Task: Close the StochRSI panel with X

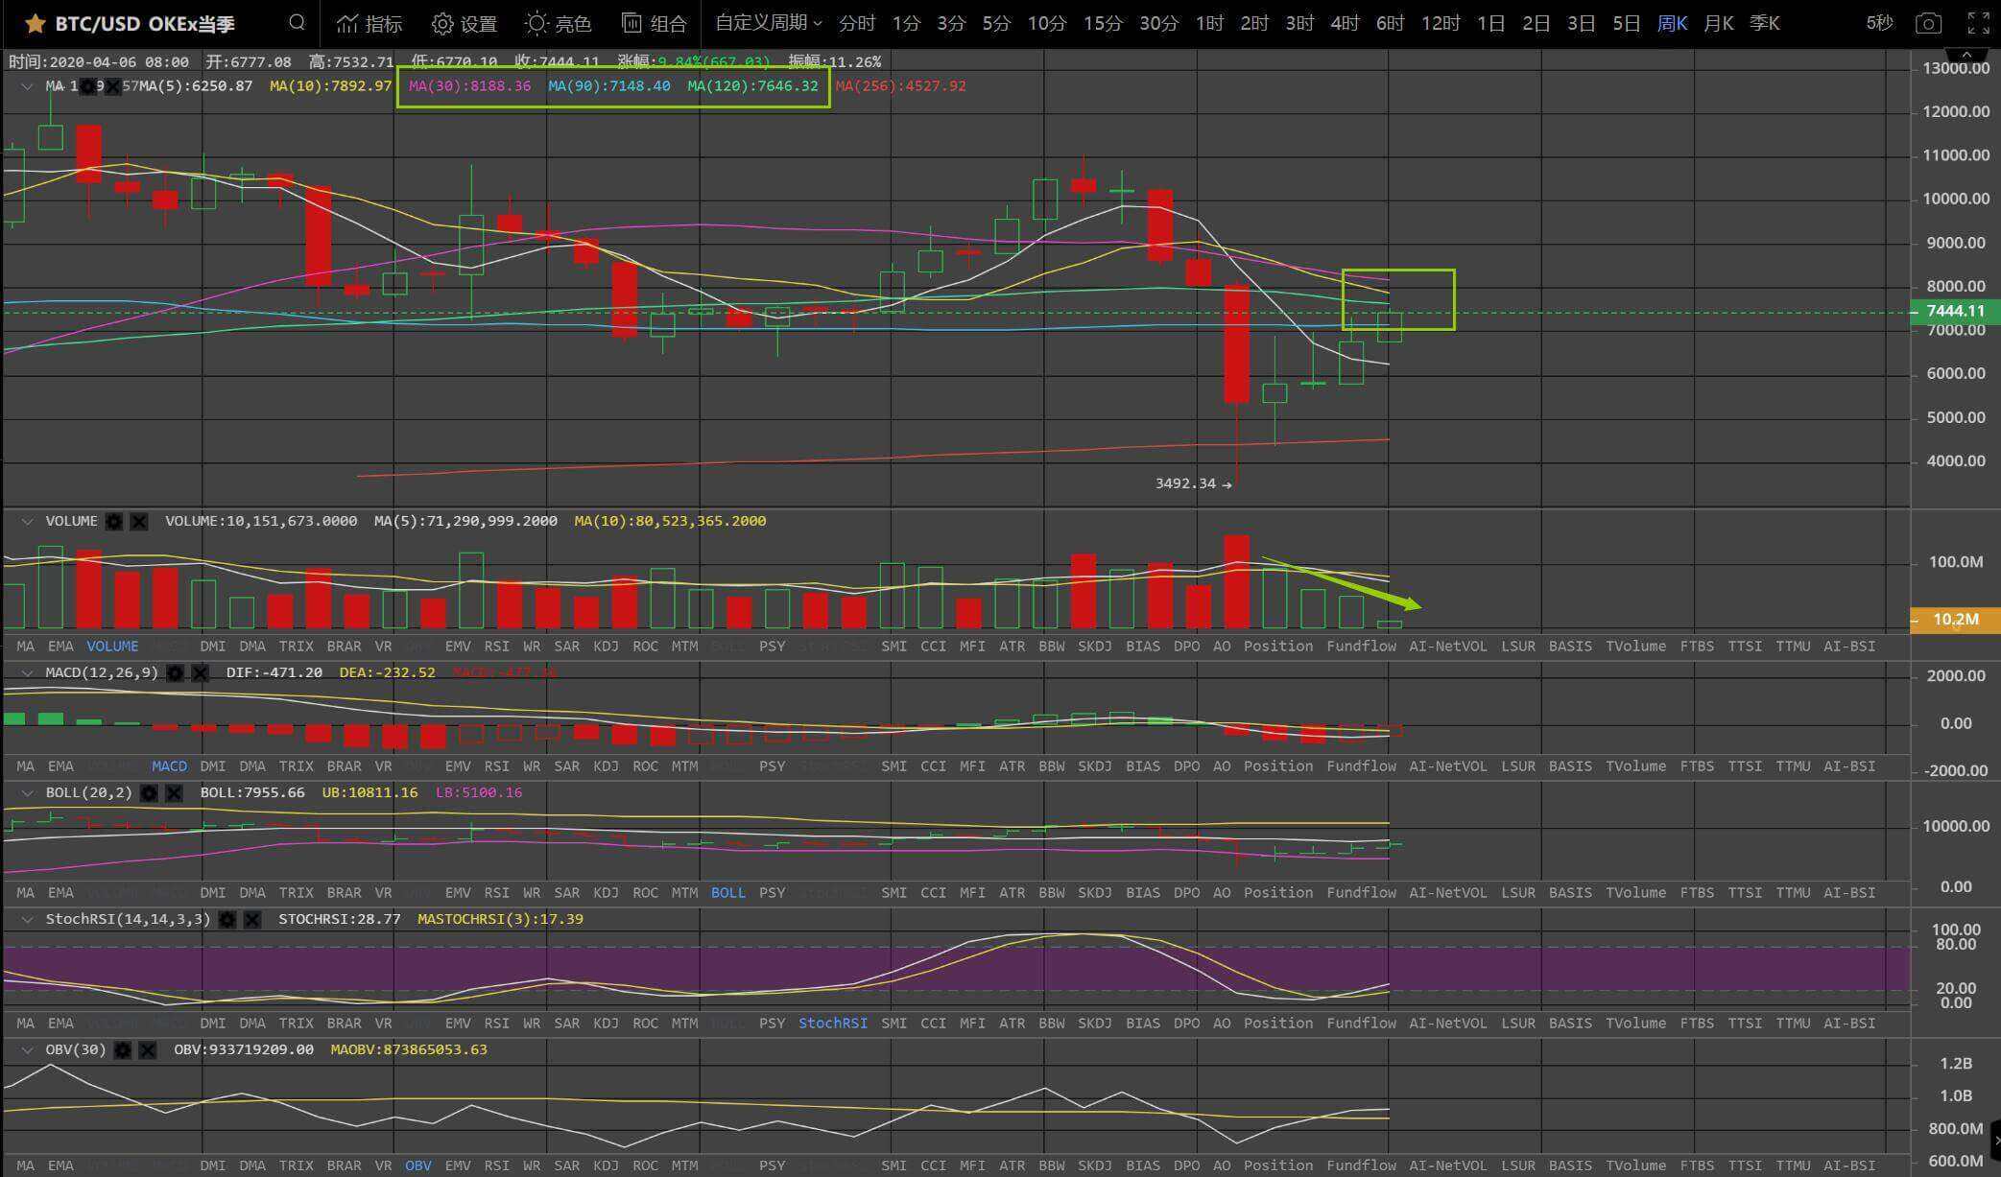Action: 251,920
